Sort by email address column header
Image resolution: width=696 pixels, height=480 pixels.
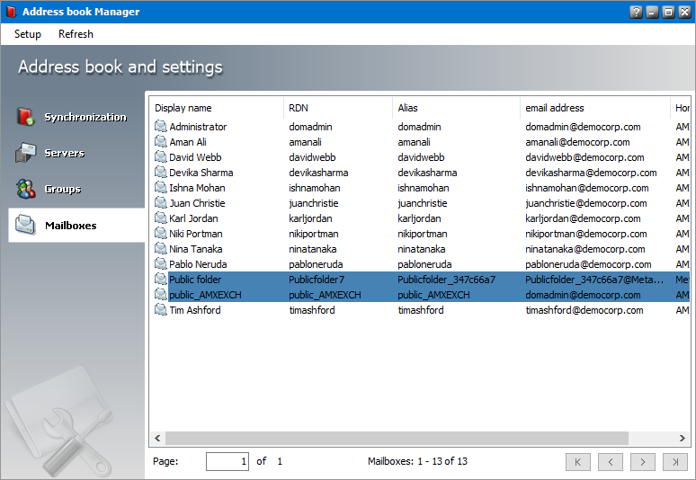[x=593, y=108]
